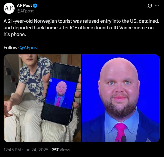
Task: Select the tweet text starting "A 21-year-old Norwegian"
Action: click(x=81, y=28)
